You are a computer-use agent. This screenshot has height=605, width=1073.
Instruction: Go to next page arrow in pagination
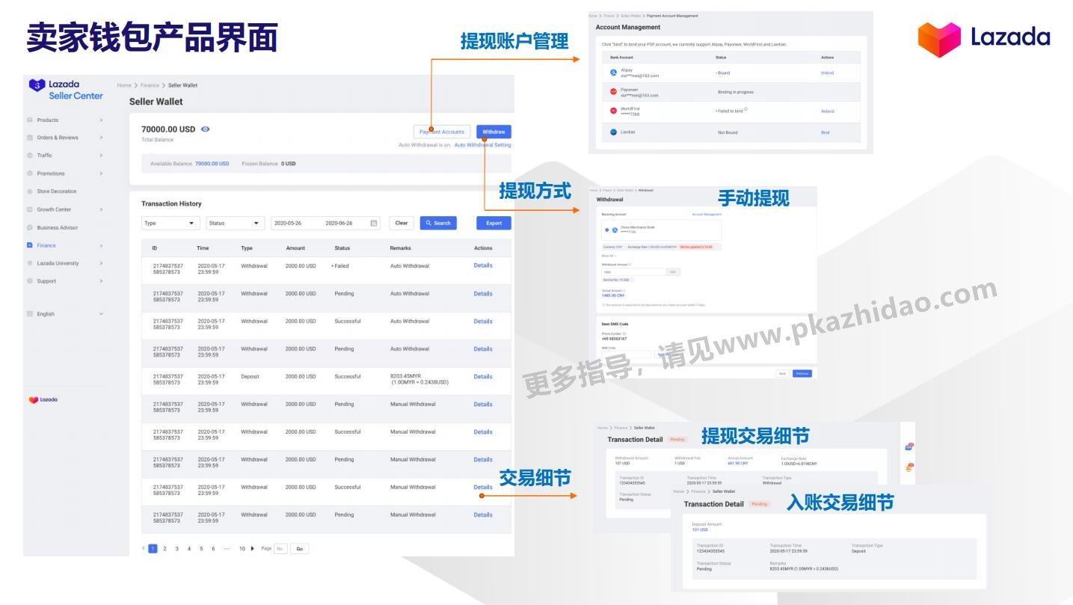pyautogui.click(x=253, y=548)
